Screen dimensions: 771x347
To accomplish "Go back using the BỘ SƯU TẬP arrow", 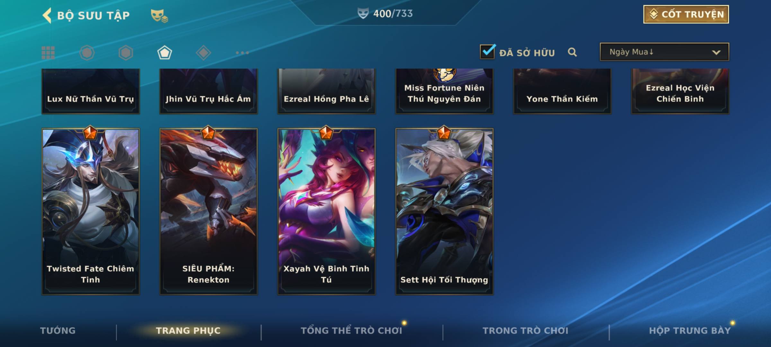I will click(47, 15).
